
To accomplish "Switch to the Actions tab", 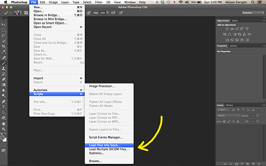I will pyautogui.click(x=233, y=46).
